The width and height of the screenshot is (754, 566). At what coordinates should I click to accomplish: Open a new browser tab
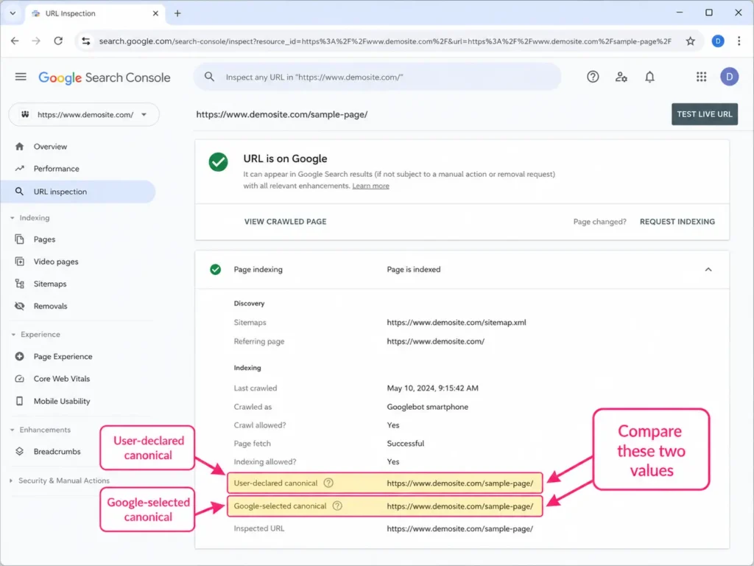[177, 13]
